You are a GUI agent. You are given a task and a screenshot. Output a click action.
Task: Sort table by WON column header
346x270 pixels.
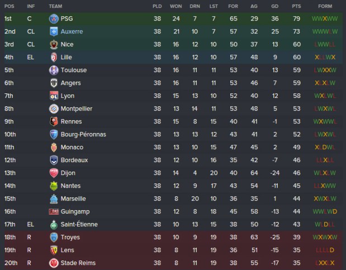[176, 6]
